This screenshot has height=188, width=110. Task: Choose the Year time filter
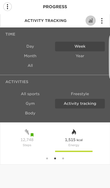80,56
